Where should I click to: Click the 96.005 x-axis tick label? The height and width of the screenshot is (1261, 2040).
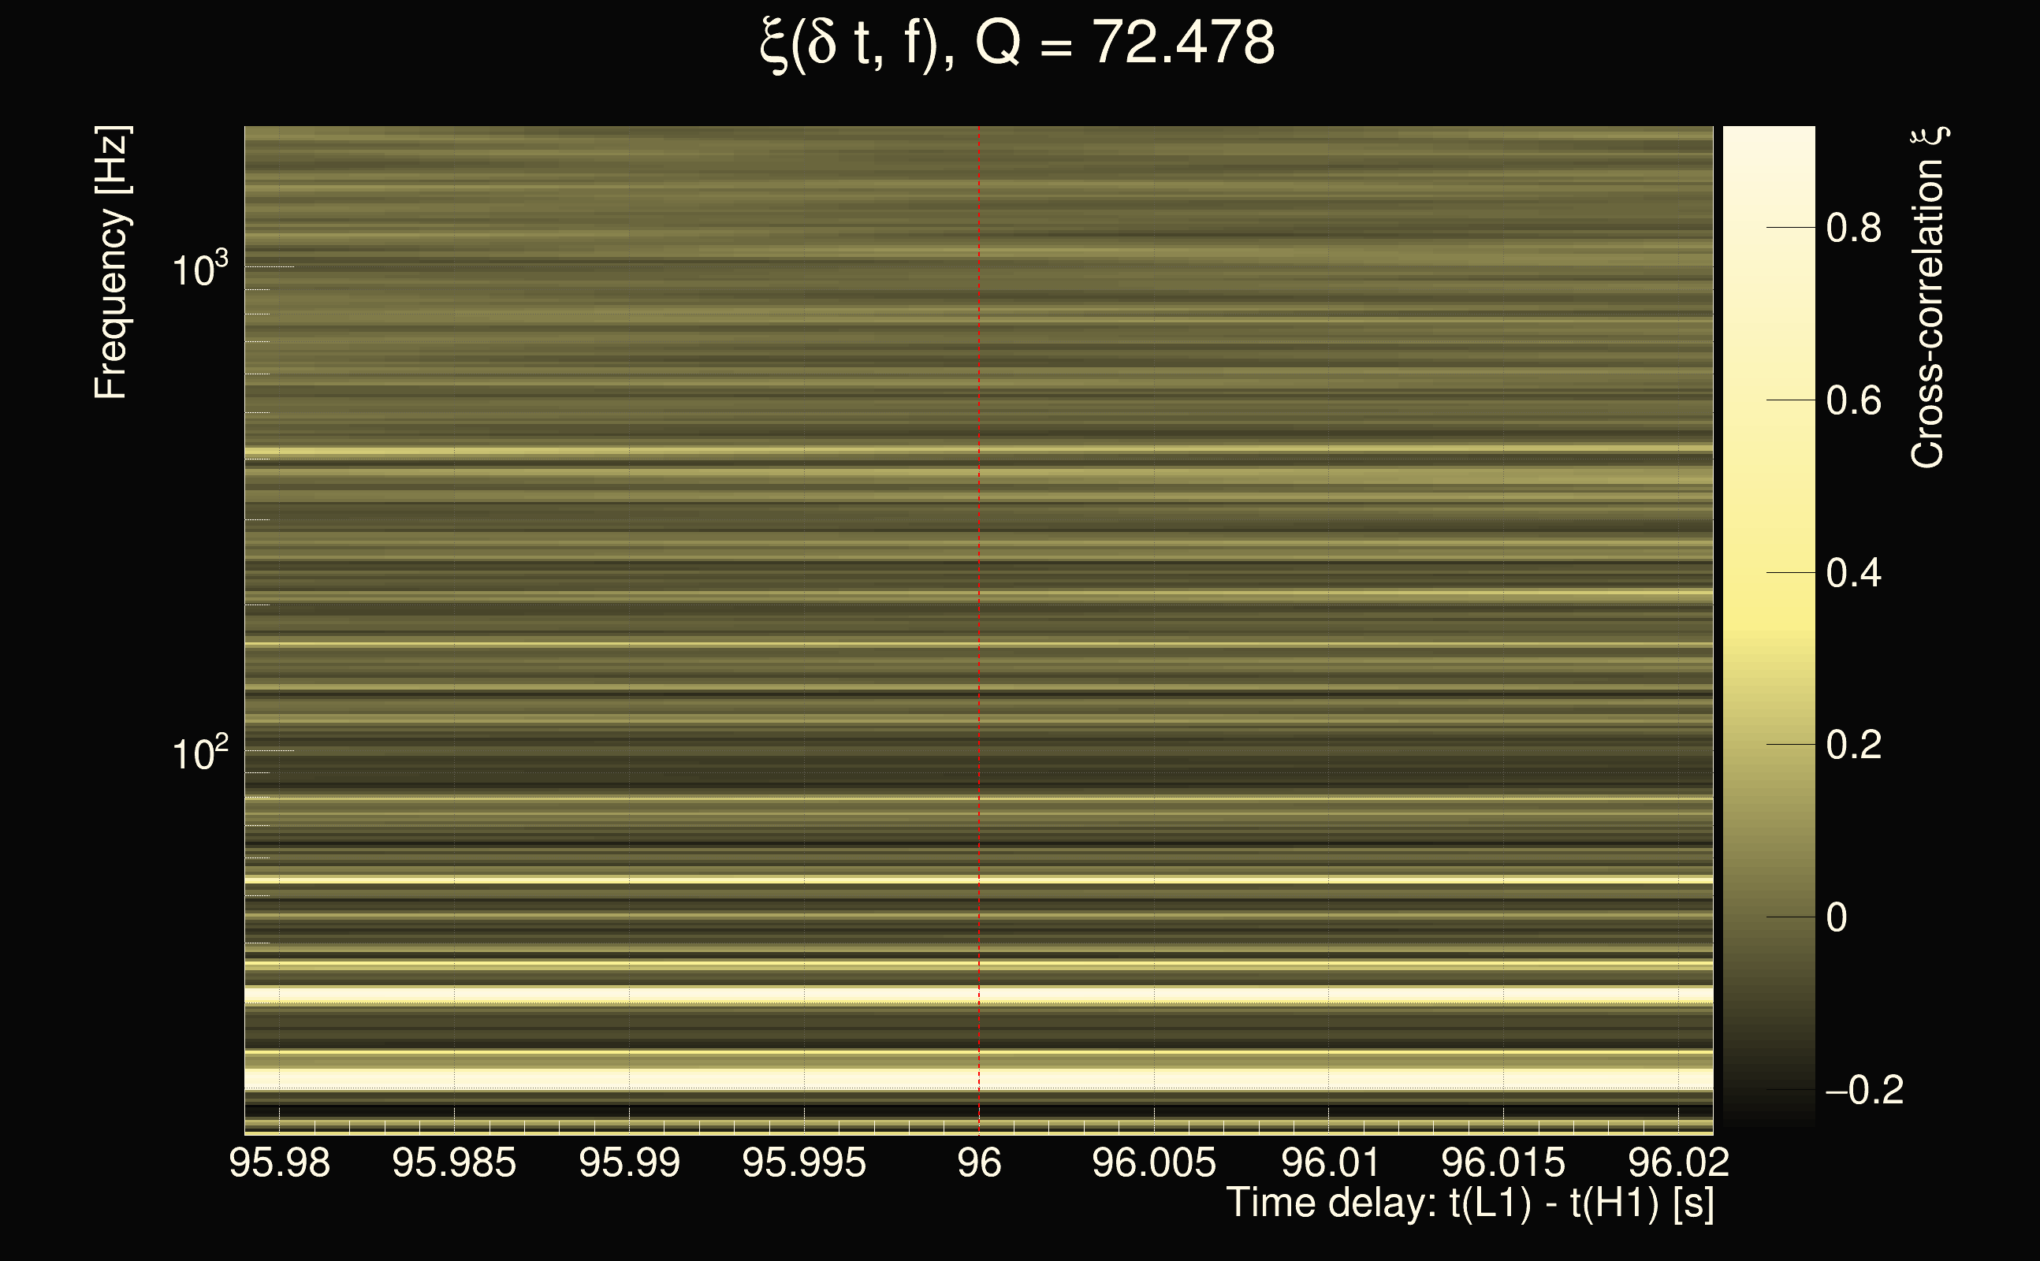point(1153,1163)
